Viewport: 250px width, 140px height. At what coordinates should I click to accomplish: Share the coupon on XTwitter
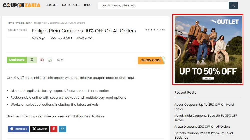[x=40, y=129]
